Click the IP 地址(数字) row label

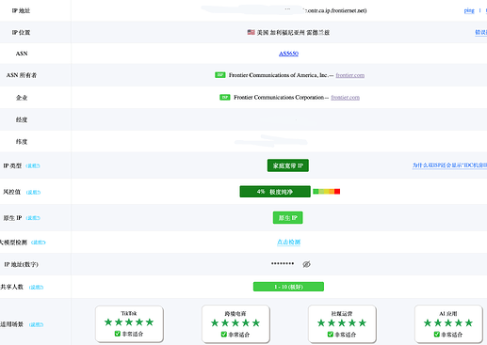pyautogui.click(x=21, y=264)
